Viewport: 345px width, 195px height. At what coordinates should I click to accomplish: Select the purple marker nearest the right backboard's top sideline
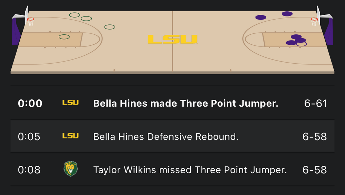[287, 14]
